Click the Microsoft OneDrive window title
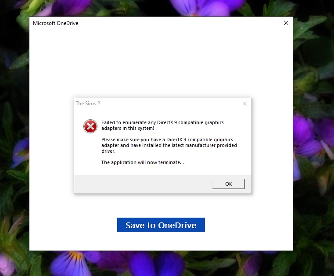The image size is (334, 276). coord(55,23)
